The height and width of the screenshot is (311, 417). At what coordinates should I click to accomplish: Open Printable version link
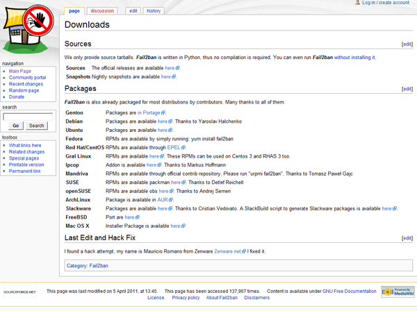26,165
